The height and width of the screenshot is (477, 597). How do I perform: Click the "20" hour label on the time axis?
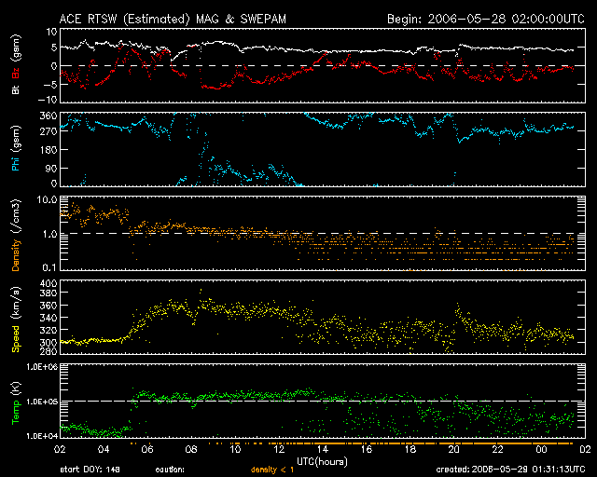coord(454,450)
